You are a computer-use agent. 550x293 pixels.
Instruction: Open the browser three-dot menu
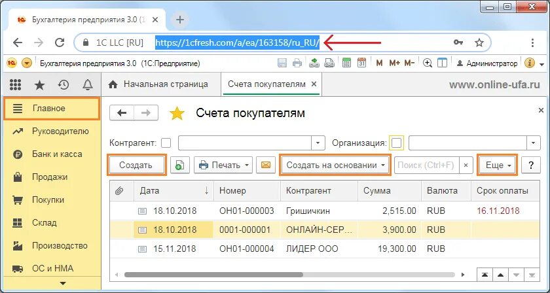point(532,43)
